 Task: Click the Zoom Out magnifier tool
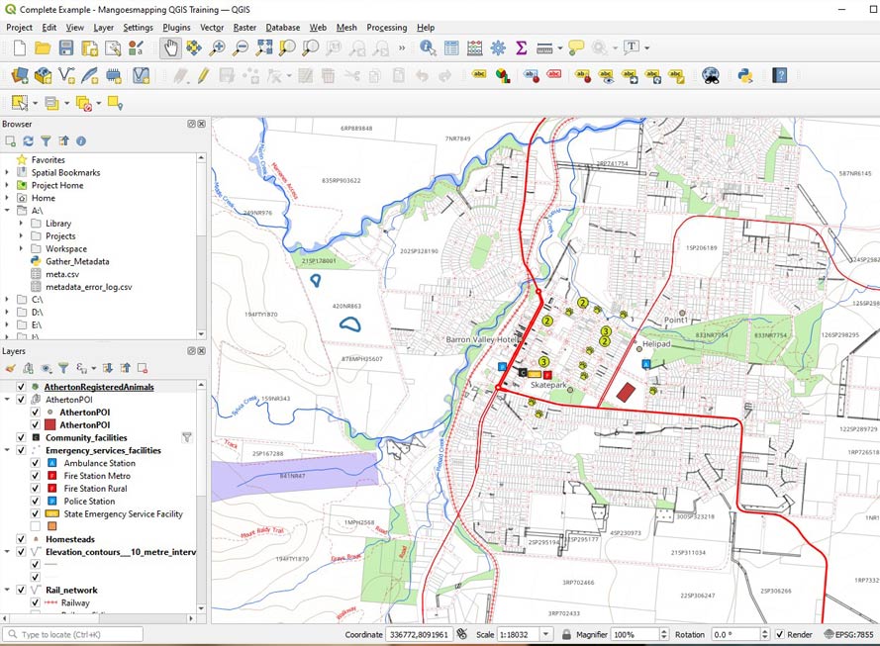(x=241, y=48)
